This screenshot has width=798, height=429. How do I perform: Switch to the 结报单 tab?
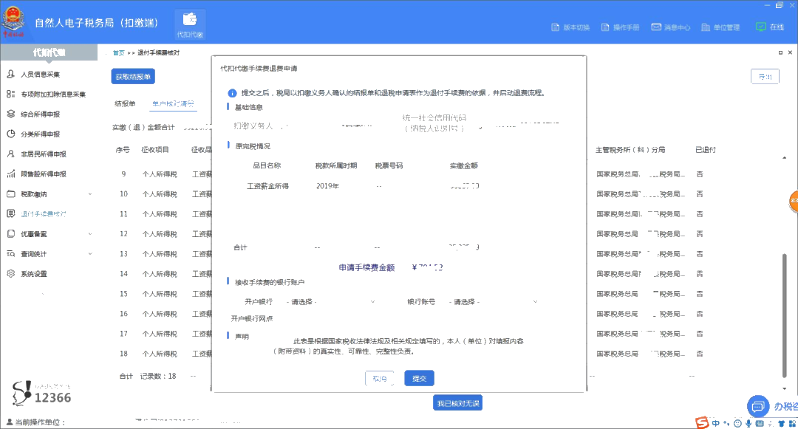[x=125, y=104]
